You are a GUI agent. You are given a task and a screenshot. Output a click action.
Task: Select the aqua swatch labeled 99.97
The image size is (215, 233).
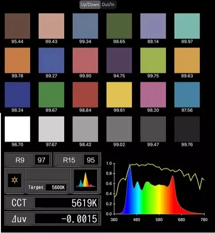coord(187,26)
